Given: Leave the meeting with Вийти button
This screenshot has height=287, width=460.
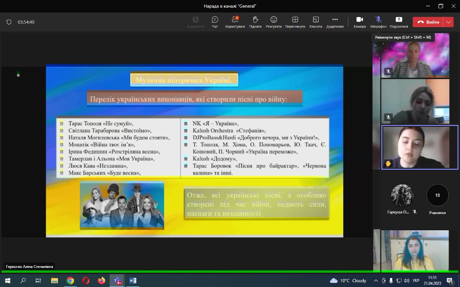Looking at the screenshot, I should (428, 22).
